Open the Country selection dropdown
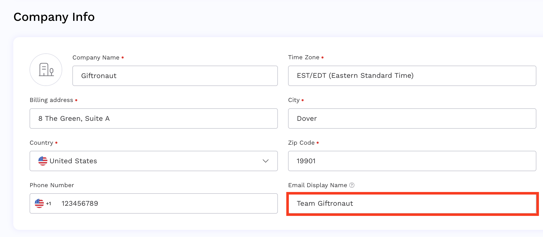This screenshot has height=237, width=543. pos(153,161)
